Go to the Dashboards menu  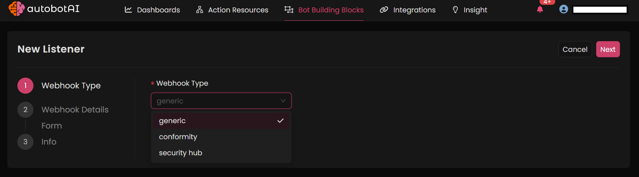(158, 10)
